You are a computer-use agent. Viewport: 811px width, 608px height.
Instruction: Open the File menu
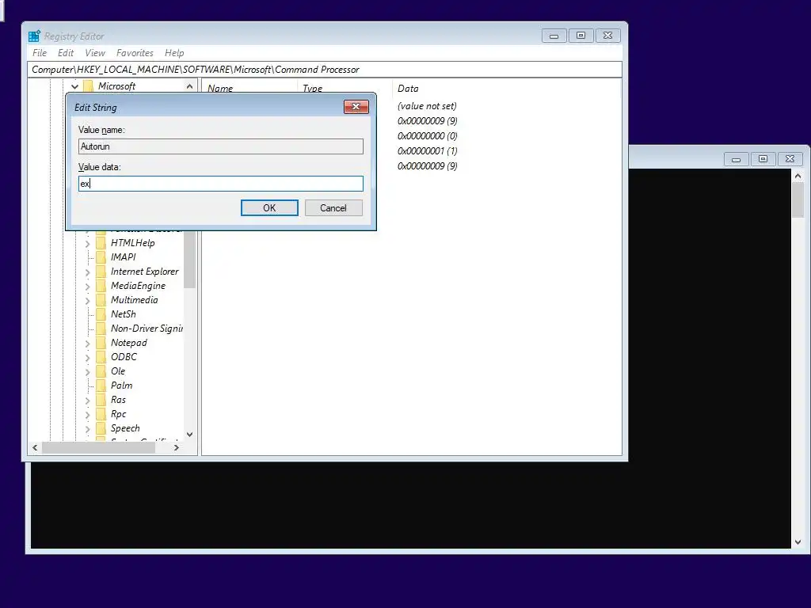[40, 53]
